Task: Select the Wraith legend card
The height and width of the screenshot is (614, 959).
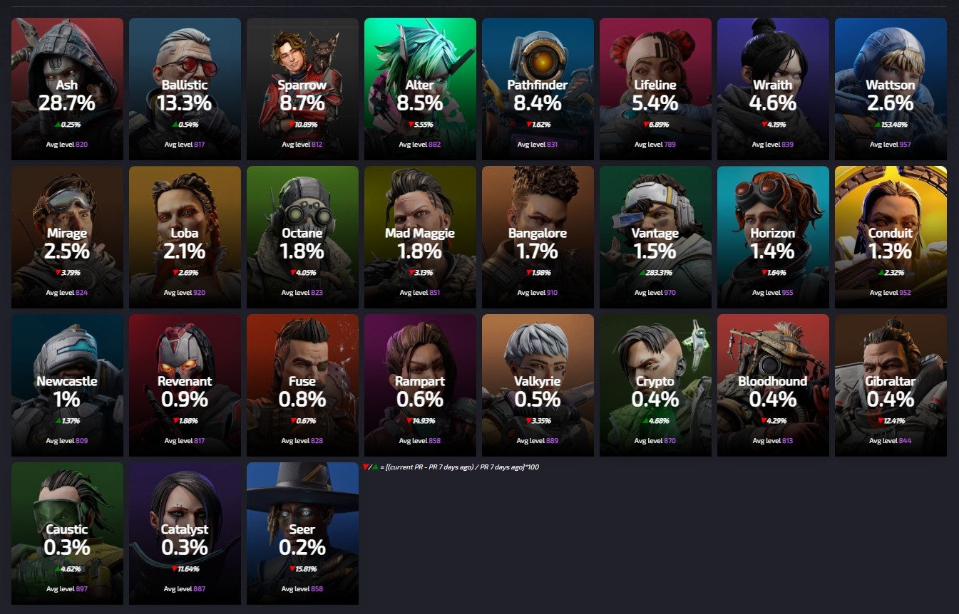Action: tap(773, 89)
